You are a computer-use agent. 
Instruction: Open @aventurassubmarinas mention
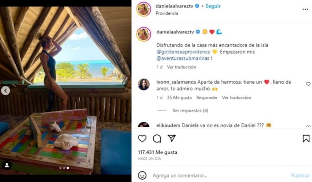click(183, 59)
